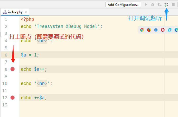Screen dimensions: 178x117
Task: Click the echo $a++; code line
Action: click(x=34, y=69)
